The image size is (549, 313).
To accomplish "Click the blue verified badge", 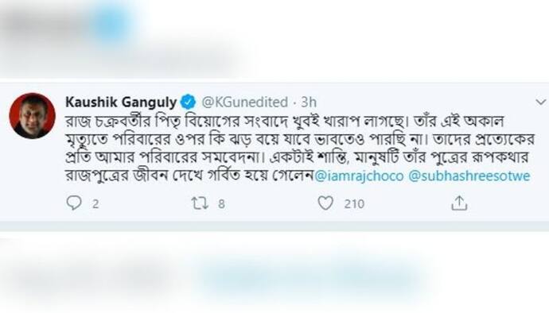I will pos(188,102).
